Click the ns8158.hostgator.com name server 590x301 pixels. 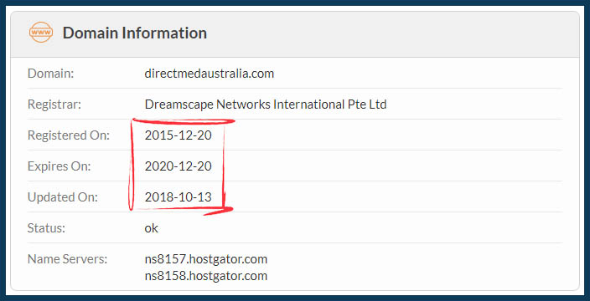(206, 276)
